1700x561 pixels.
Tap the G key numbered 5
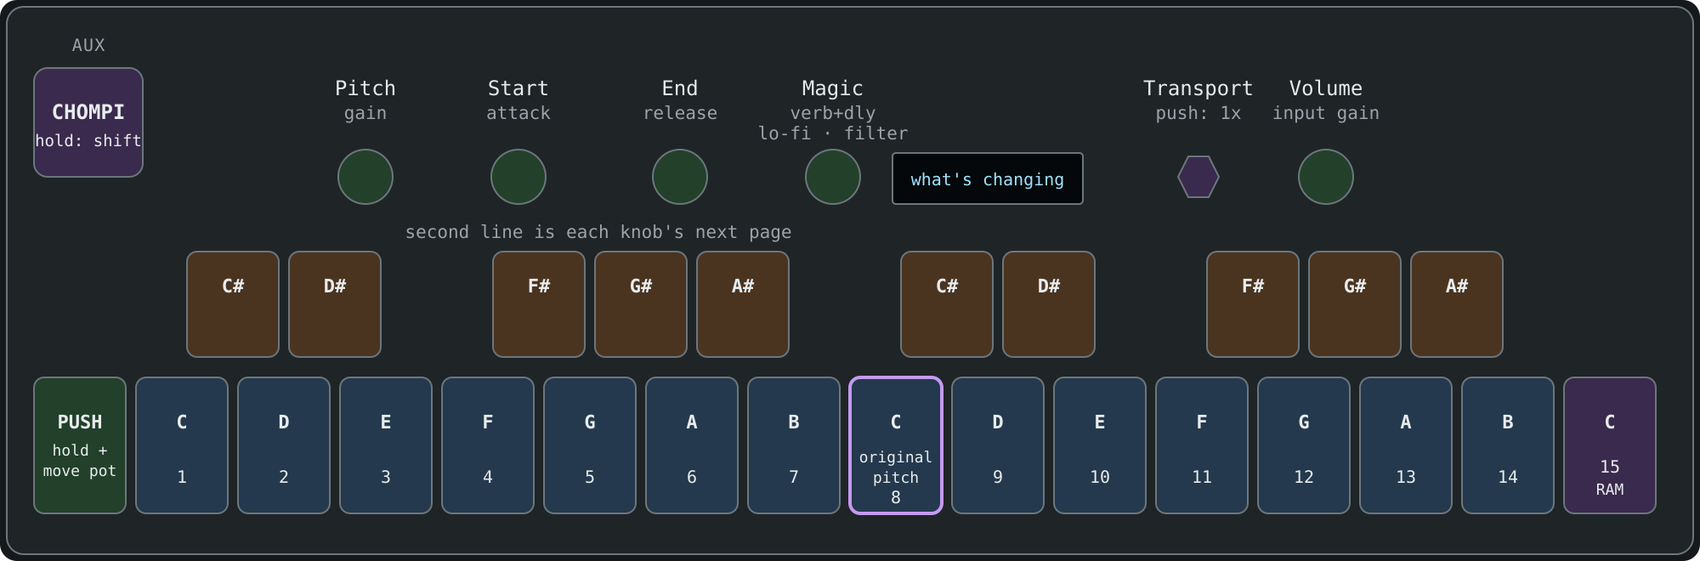point(590,445)
